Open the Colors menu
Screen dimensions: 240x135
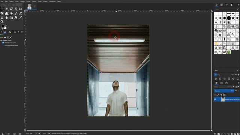coord(34,1)
